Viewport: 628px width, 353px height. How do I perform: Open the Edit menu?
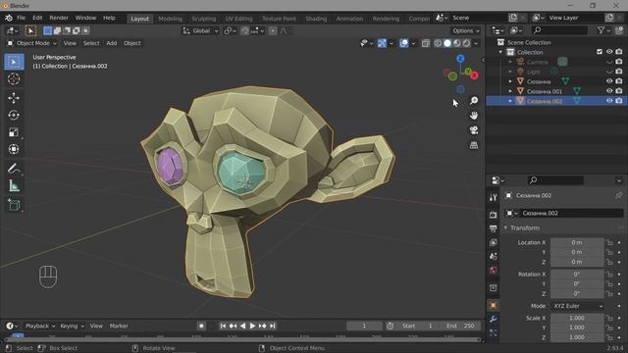pos(37,18)
